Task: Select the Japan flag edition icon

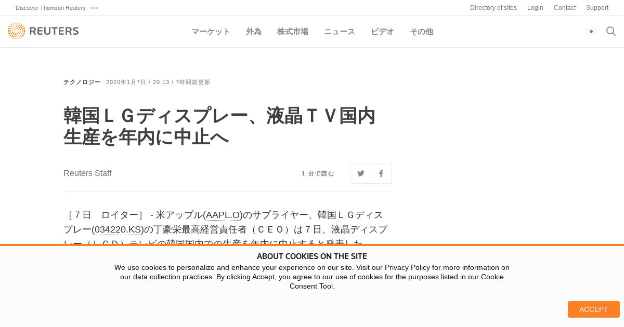Action: pos(591,31)
